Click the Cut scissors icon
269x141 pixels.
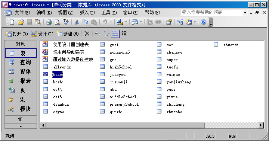click(77, 22)
